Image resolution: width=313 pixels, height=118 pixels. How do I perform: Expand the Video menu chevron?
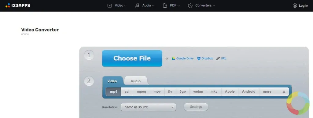pos(125,6)
